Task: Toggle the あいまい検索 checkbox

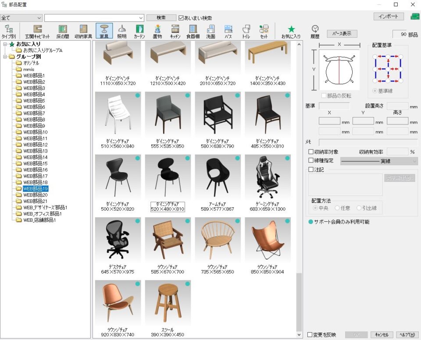Action: (x=181, y=18)
